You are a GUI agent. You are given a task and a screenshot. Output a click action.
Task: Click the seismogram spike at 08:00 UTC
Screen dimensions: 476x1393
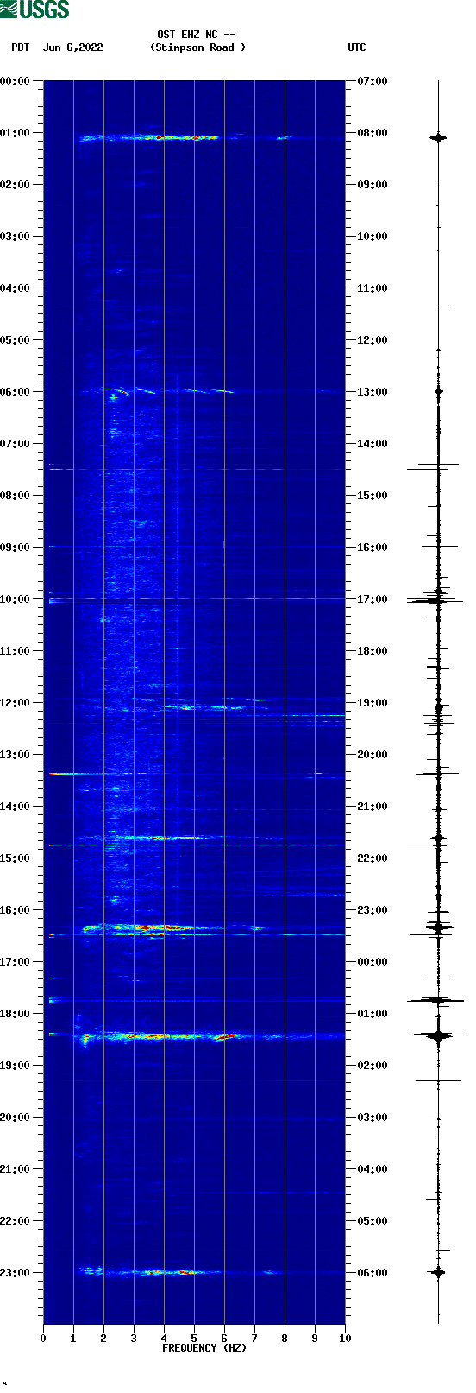tap(438, 137)
